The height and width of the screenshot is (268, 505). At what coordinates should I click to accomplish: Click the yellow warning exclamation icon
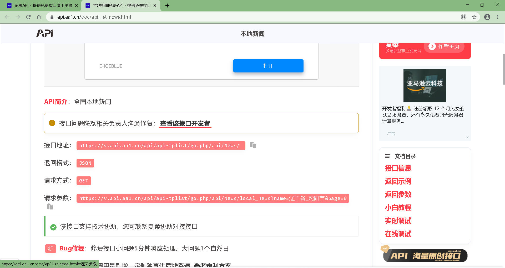click(x=52, y=123)
